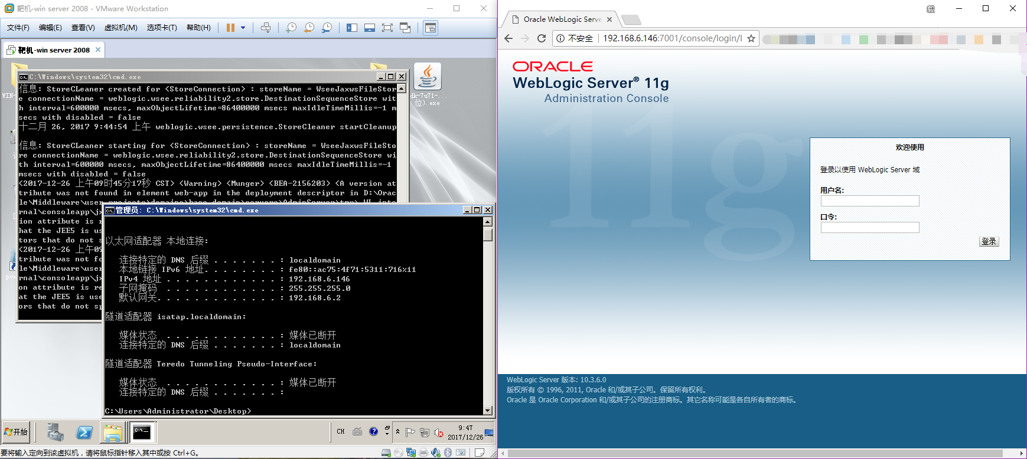Image resolution: width=1027 pixels, height=459 pixels.
Task: Click the browser horizontal scrollbar
Action: point(755,454)
